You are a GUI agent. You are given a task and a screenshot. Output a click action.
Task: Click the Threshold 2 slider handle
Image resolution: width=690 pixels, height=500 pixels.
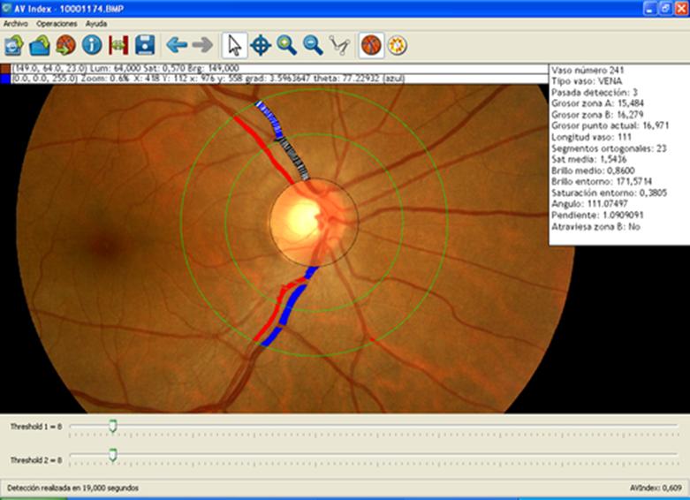click(112, 456)
